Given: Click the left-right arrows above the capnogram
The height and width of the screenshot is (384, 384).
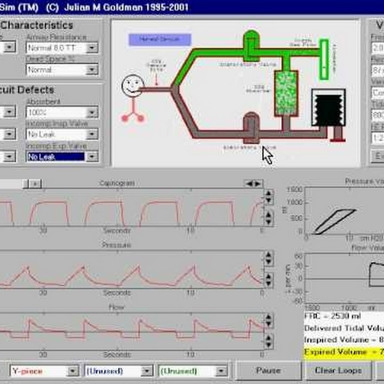Looking at the screenshot, I should point(253,183).
